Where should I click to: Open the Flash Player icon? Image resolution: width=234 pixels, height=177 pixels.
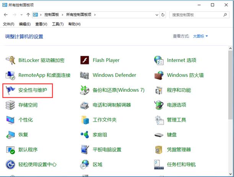(84, 60)
